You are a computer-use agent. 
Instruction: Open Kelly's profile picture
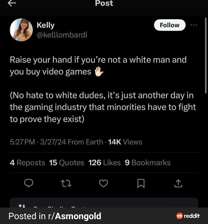(21, 30)
